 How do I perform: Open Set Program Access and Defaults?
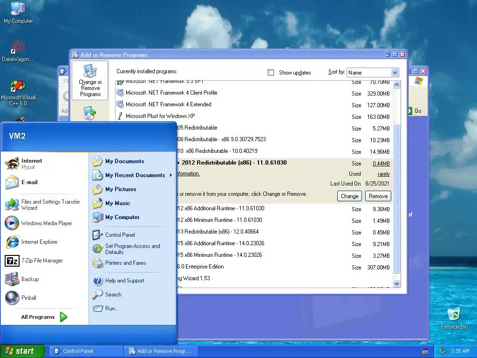pyautogui.click(x=132, y=249)
